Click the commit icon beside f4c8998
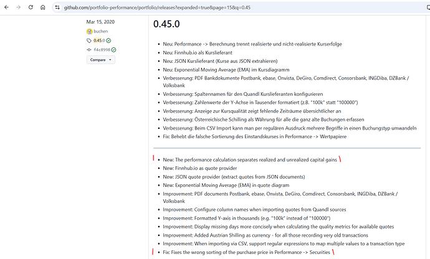The width and height of the screenshot is (430, 259). [89, 49]
